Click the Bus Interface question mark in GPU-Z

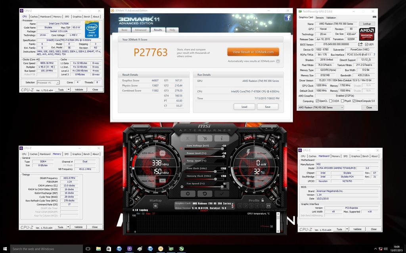[374, 55]
